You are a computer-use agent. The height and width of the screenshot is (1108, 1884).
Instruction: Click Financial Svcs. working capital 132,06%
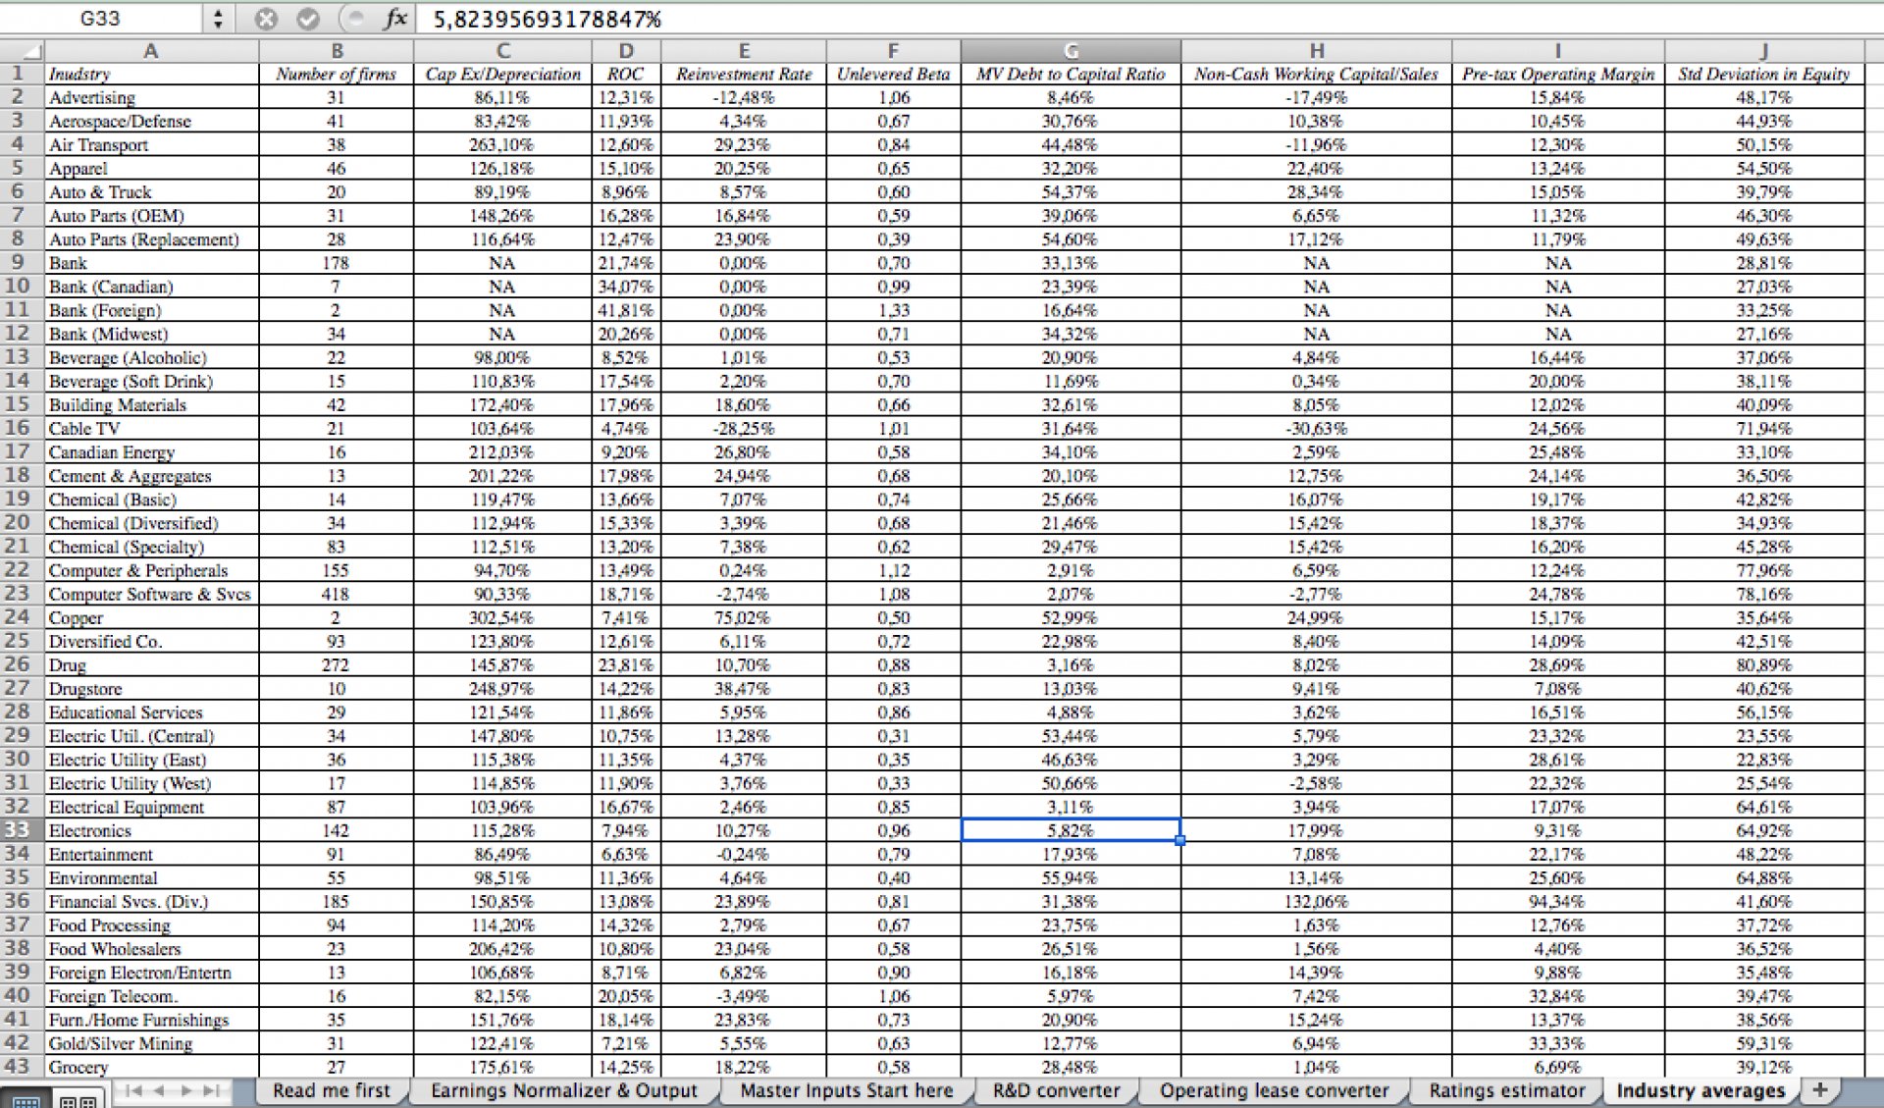click(1316, 901)
